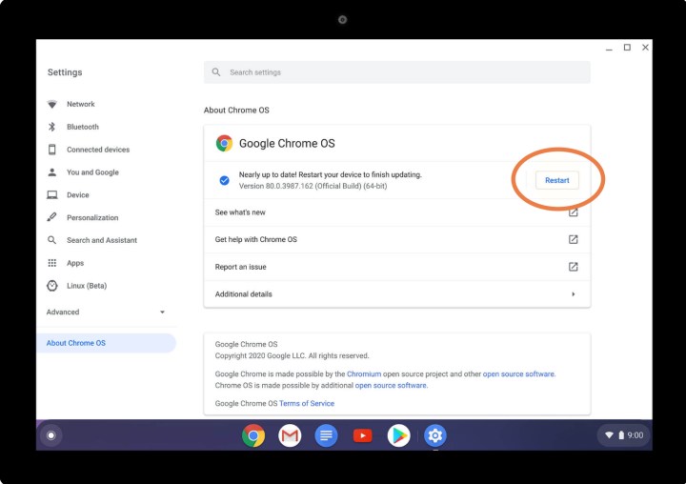
Task: Click the version 80.0.3987.162 text
Action: click(x=313, y=186)
